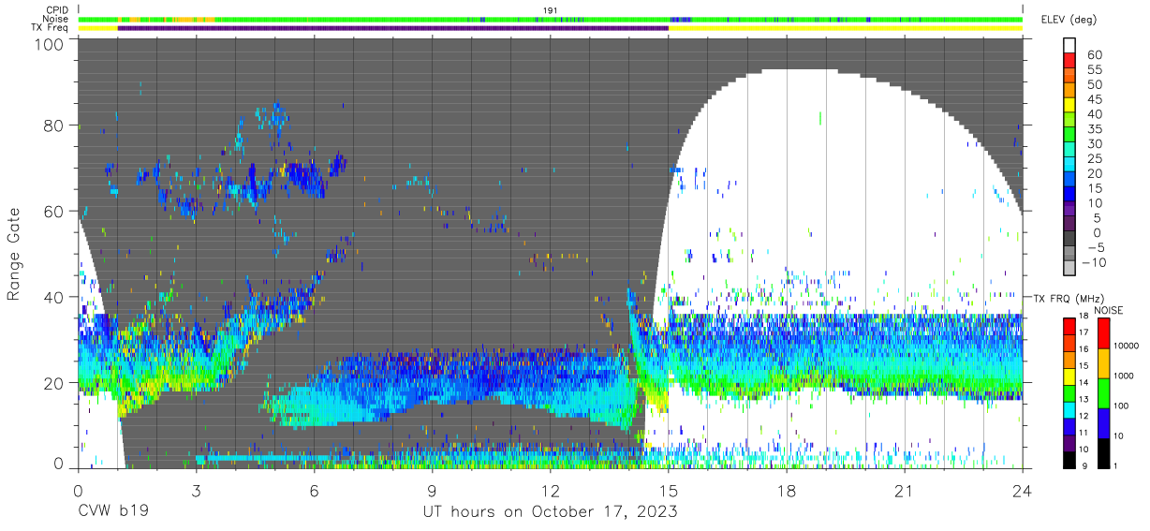The width and height of the screenshot is (1150, 531).
Task: Click y-axis tick label 60
Action: [x=54, y=212]
